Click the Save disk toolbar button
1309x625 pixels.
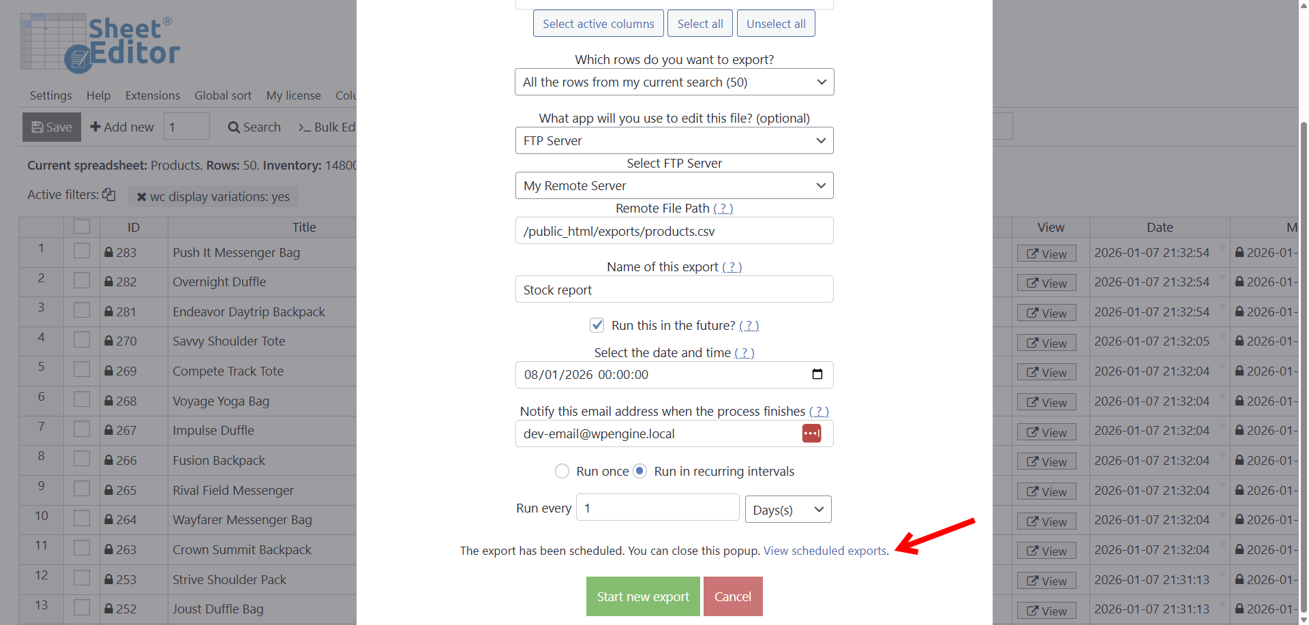(x=52, y=127)
